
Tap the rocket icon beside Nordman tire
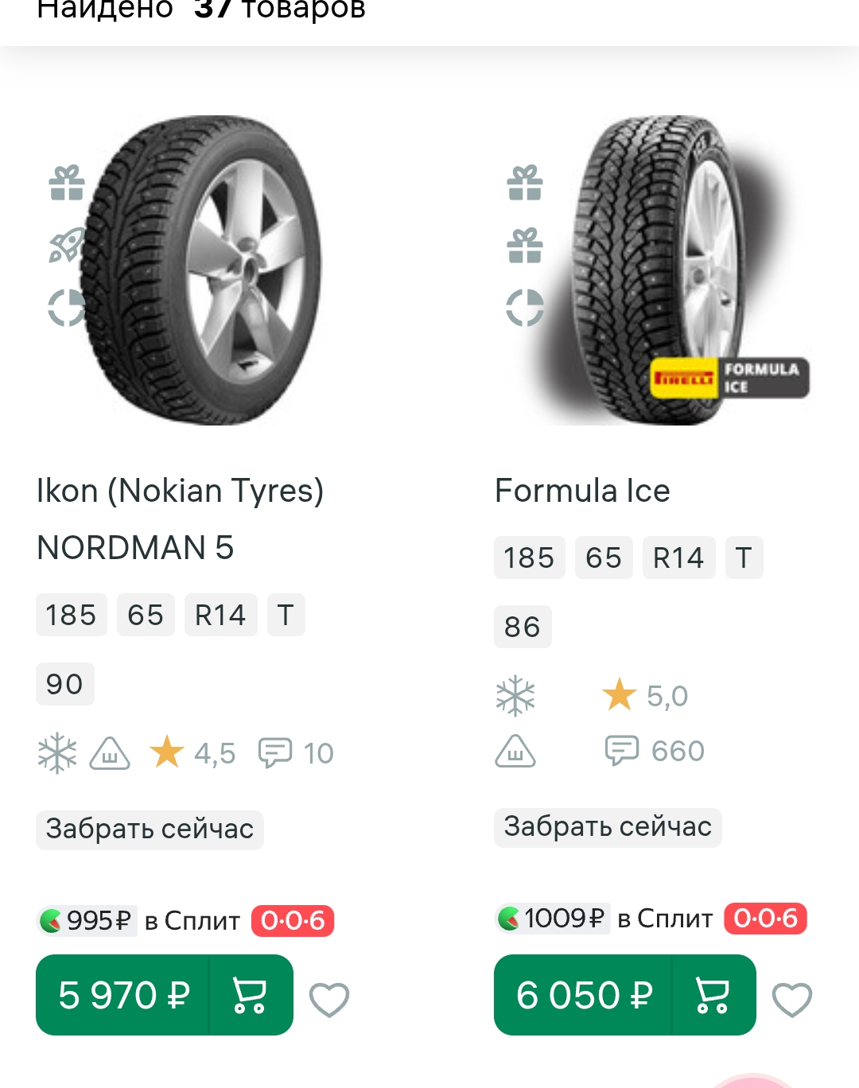67,245
